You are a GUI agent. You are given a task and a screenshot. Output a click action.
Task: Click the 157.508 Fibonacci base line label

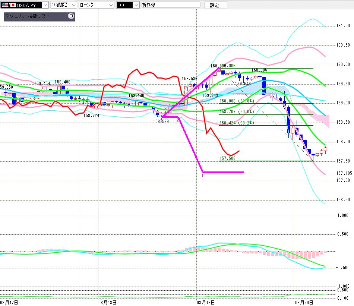point(227,158)
